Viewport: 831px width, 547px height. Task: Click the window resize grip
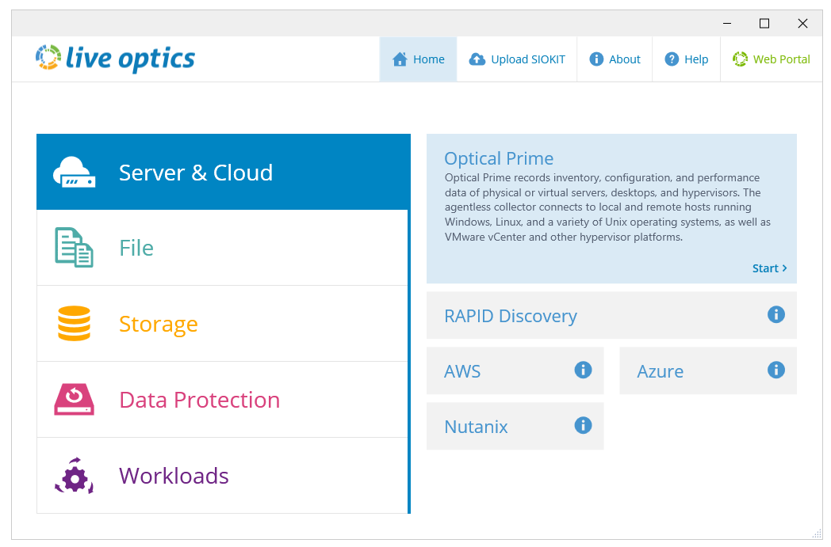(x=817, y=534)
